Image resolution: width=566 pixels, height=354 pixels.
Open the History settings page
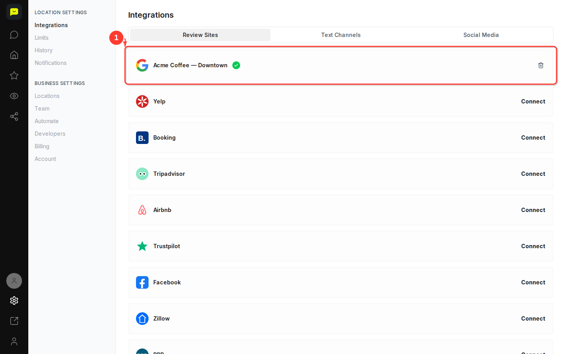tap(44, 50)
